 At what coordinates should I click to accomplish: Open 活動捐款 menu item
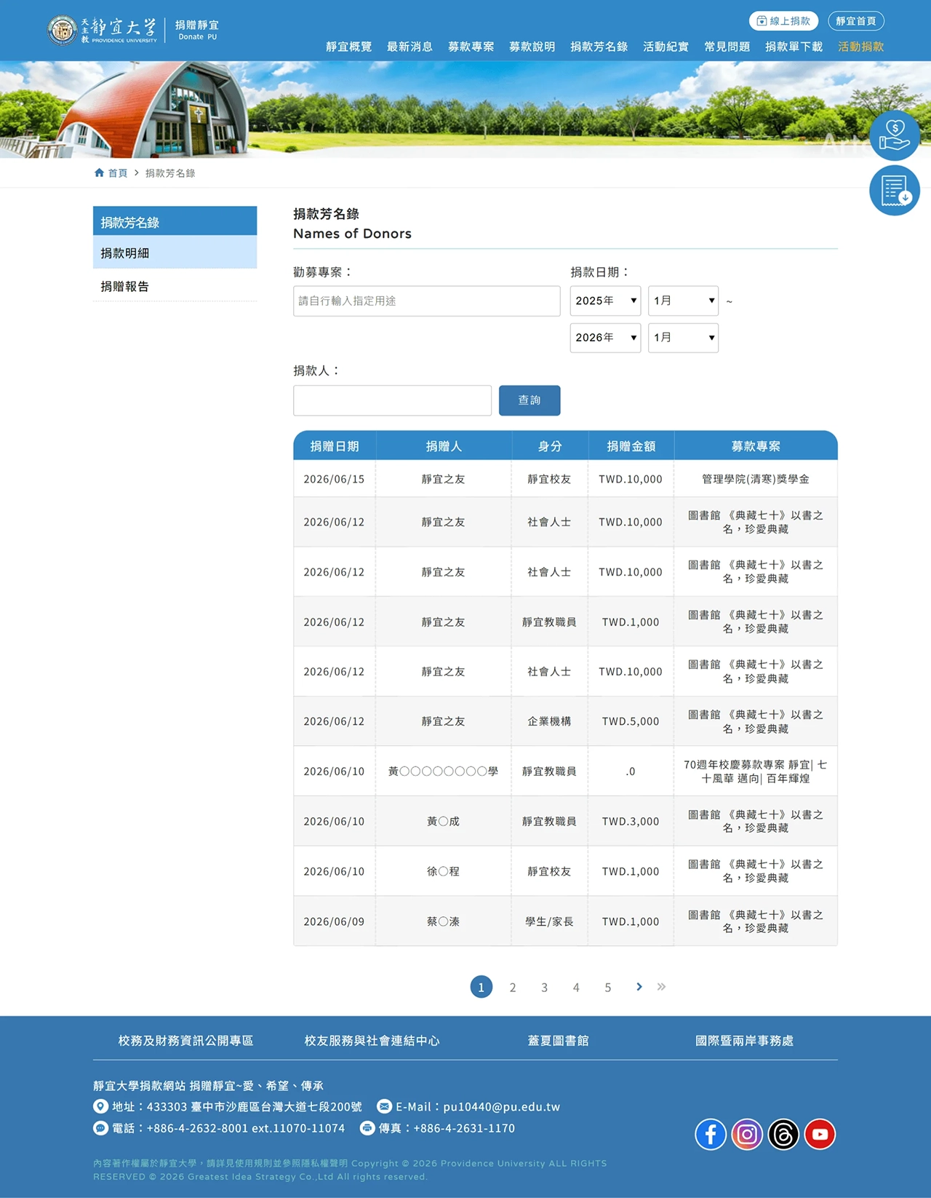(860, 47)
